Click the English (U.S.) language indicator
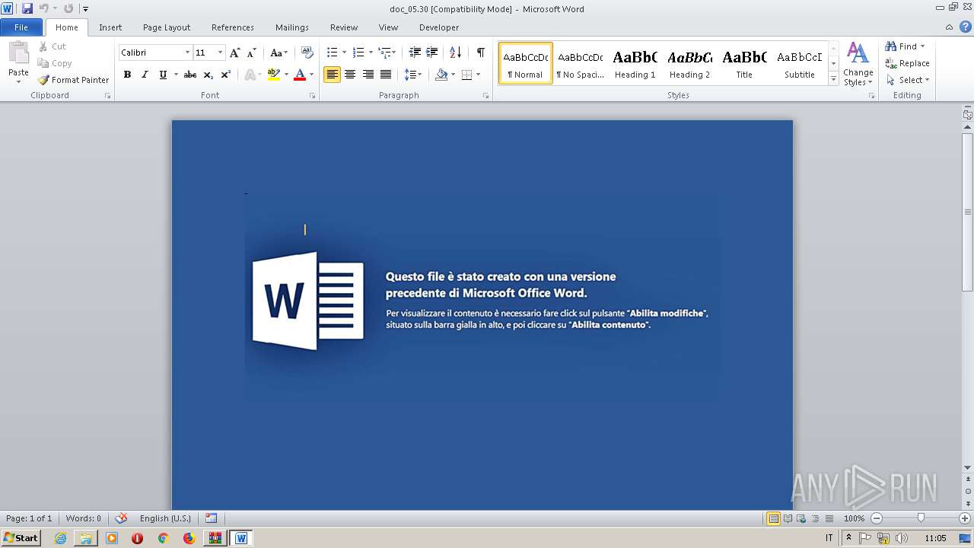Image resolution: width=974 pixels, height=548 pixels. (165, 518)
